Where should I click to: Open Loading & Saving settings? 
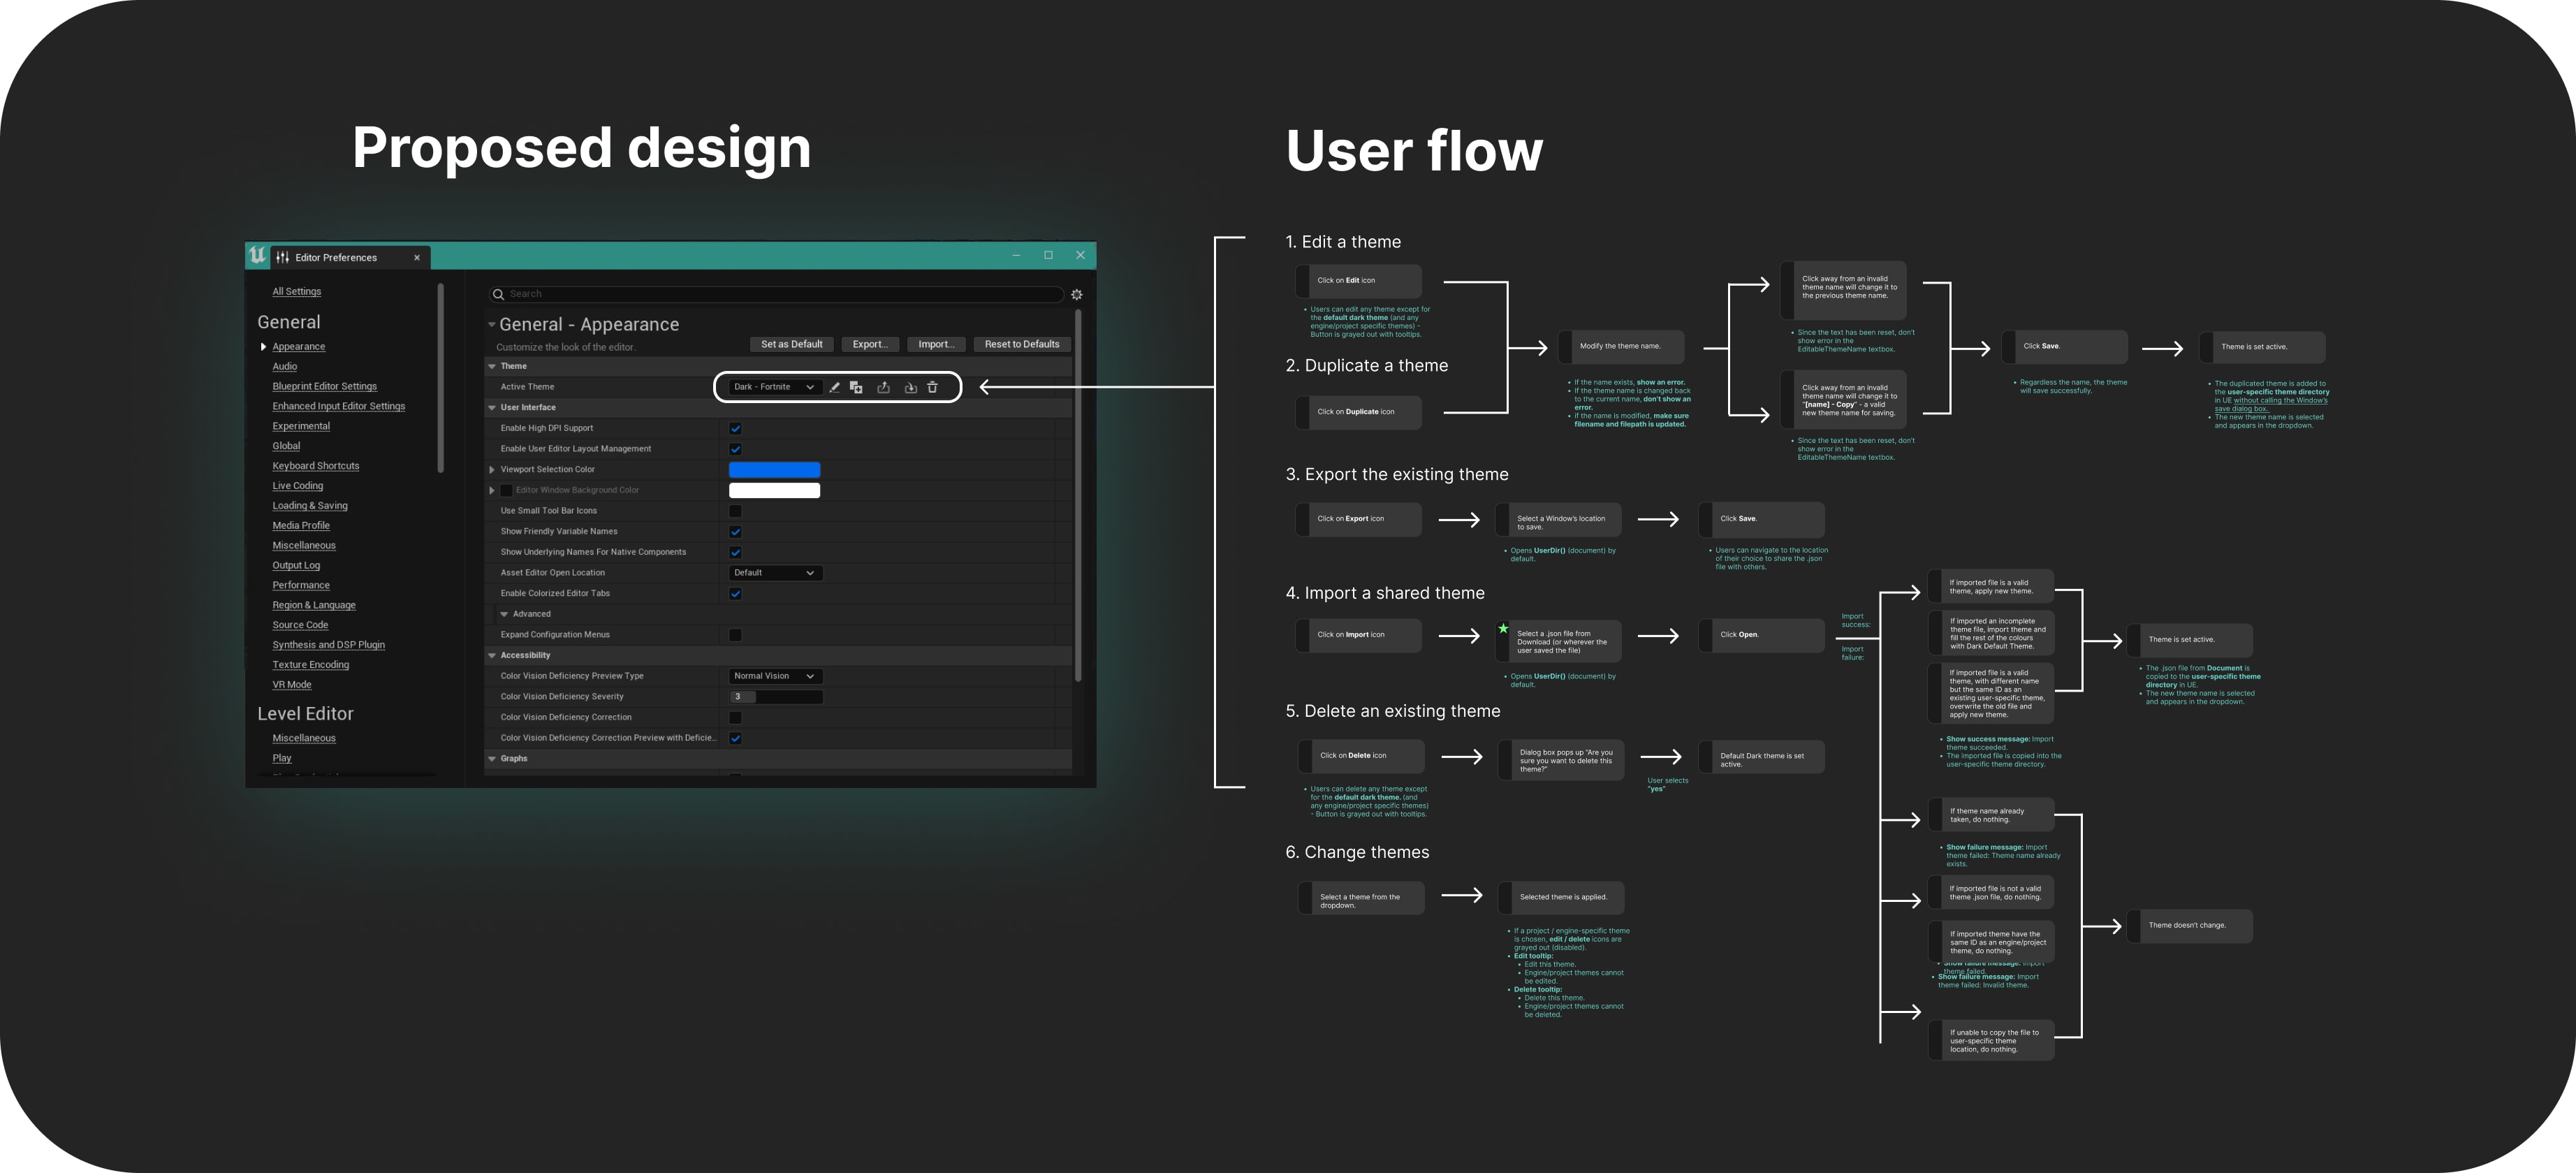310,506
